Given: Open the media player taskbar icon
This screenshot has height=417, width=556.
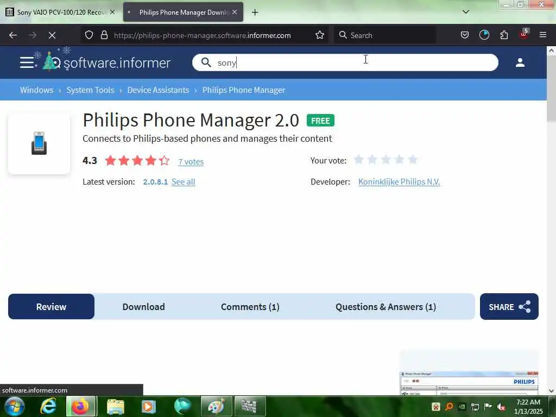Looking at the screenshot, I should 149,406.
